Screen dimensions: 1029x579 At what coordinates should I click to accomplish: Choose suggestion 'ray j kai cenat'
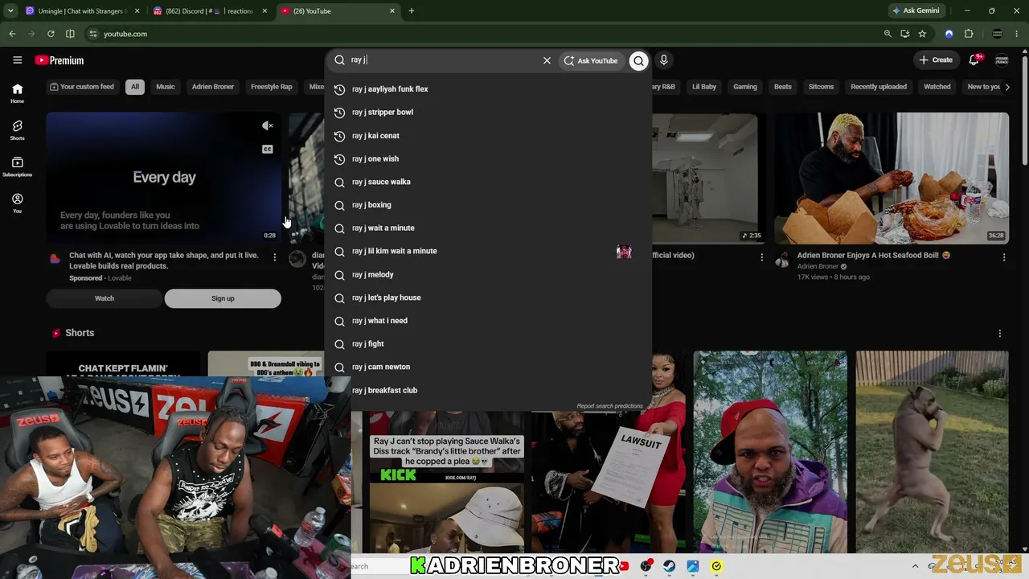pos(489,136)
